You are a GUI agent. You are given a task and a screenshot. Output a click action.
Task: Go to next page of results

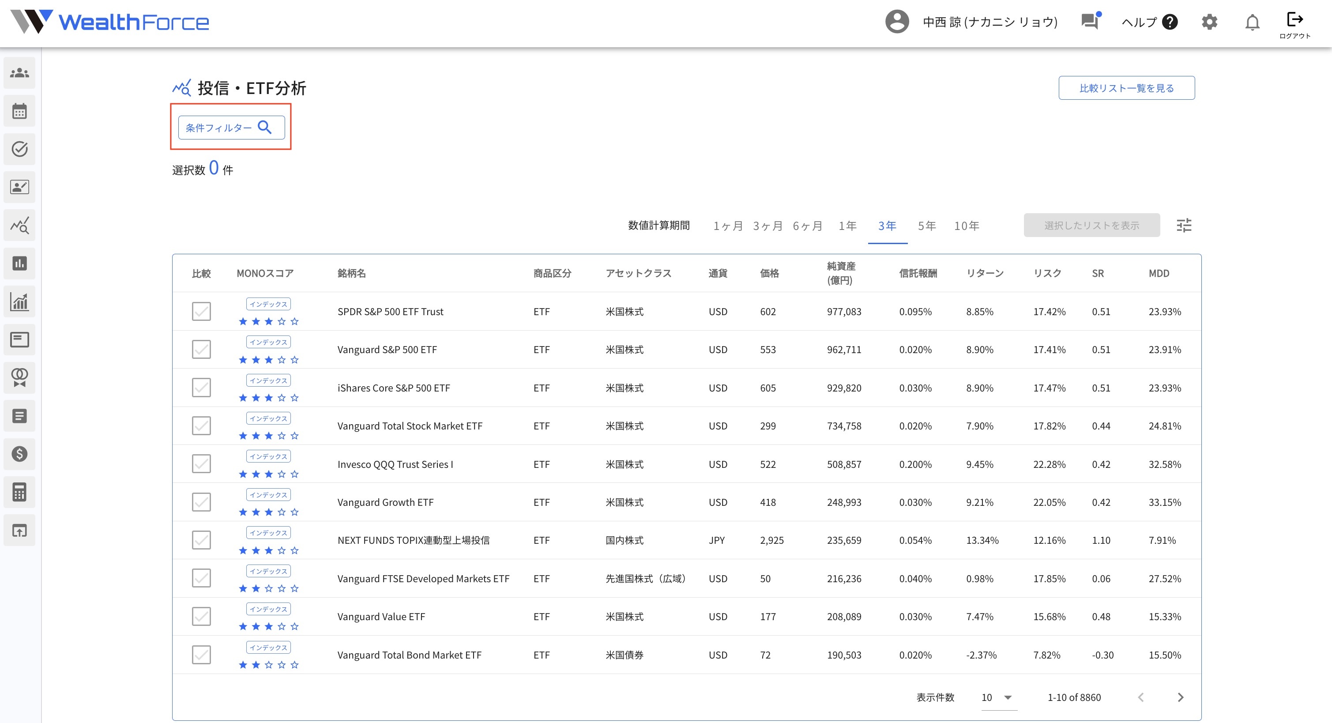[1181, 697]
